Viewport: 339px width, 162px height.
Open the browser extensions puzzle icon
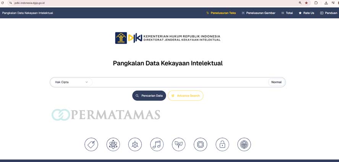[x=316, y=3]
